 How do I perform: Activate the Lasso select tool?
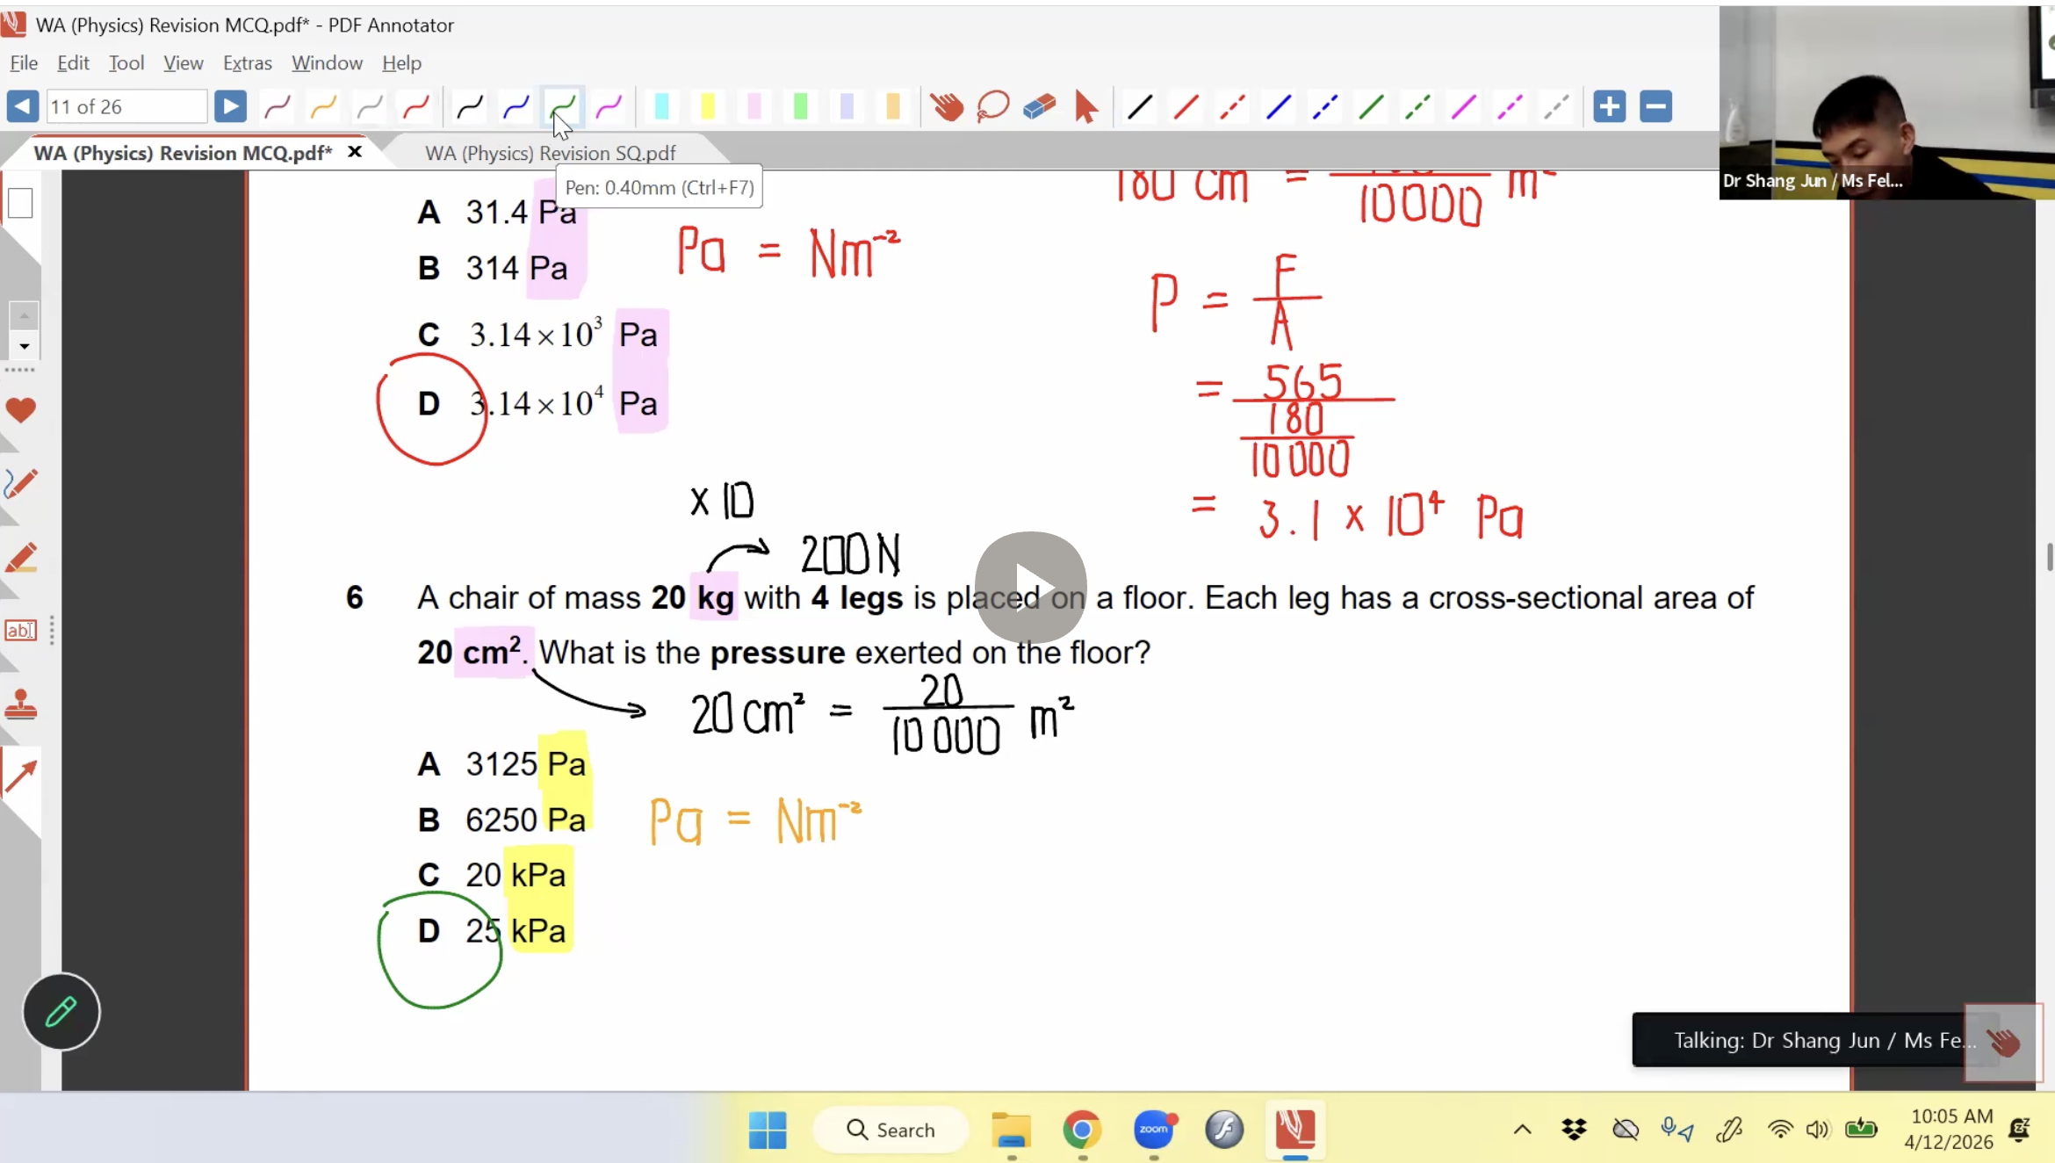point(993,106)
